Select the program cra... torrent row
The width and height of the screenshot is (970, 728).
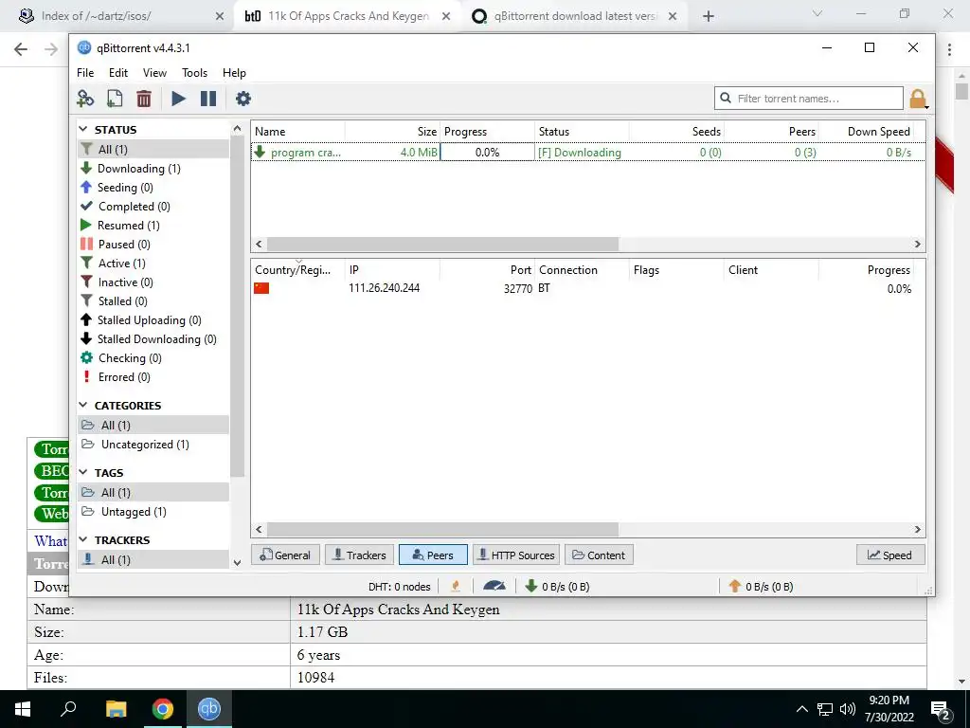[x=587, y=153]
